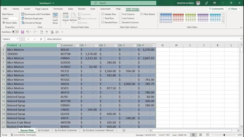244x137 pixels.
Task: Expand the formula bar
Action: 241,39
